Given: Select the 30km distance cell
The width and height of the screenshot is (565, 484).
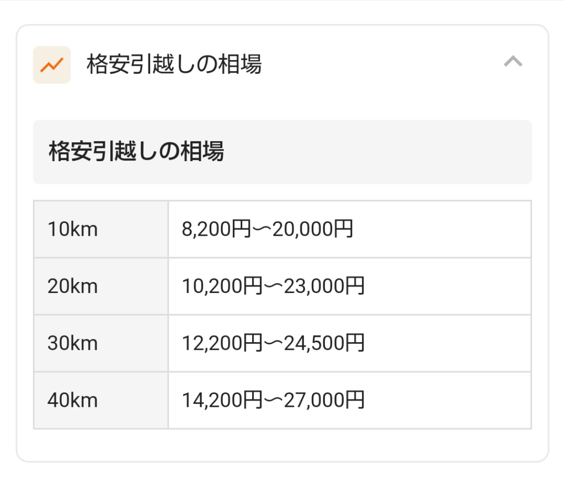Looking at the screenshot, I should [101, 343].
